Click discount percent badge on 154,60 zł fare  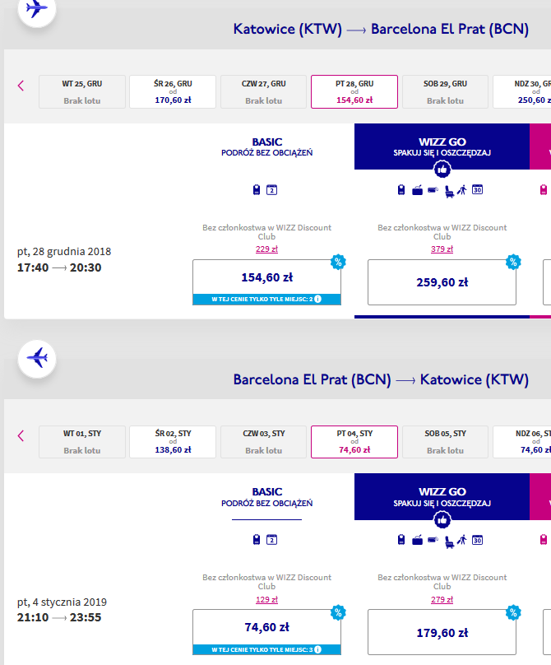click(338, 262)
